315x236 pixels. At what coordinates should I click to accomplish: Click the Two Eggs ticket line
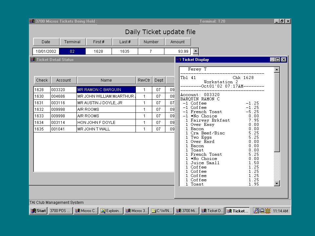click(x=222, y=137)
